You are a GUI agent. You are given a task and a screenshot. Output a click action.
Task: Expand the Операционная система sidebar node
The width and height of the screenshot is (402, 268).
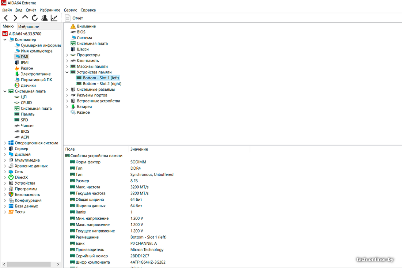tap(5, 143)
